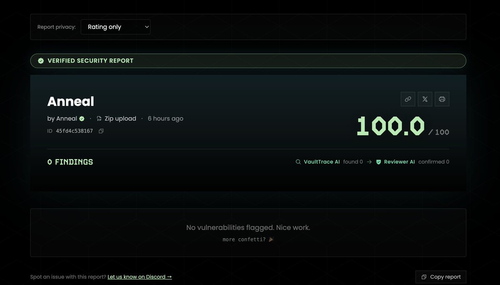Viewport: 500px width, 285px height.
Task: Click the verified badge next to Anneal
Action: point(82,119)
